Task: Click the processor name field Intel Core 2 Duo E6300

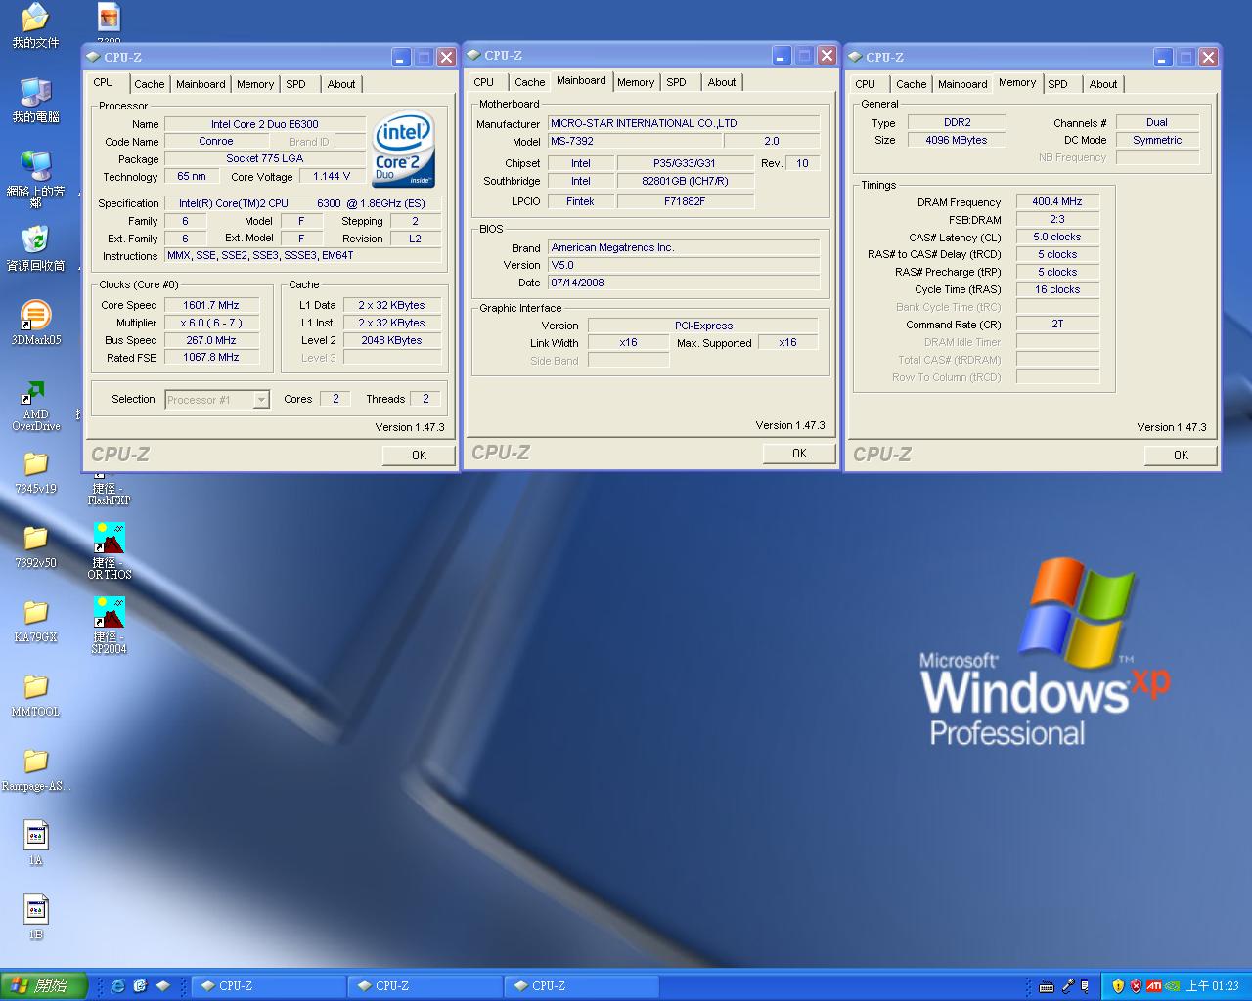Action: tap(265, 124)
